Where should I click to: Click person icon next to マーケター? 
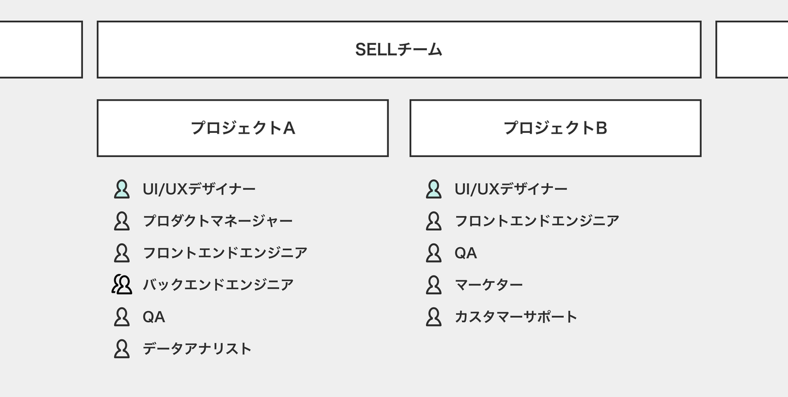coord(433,284)
